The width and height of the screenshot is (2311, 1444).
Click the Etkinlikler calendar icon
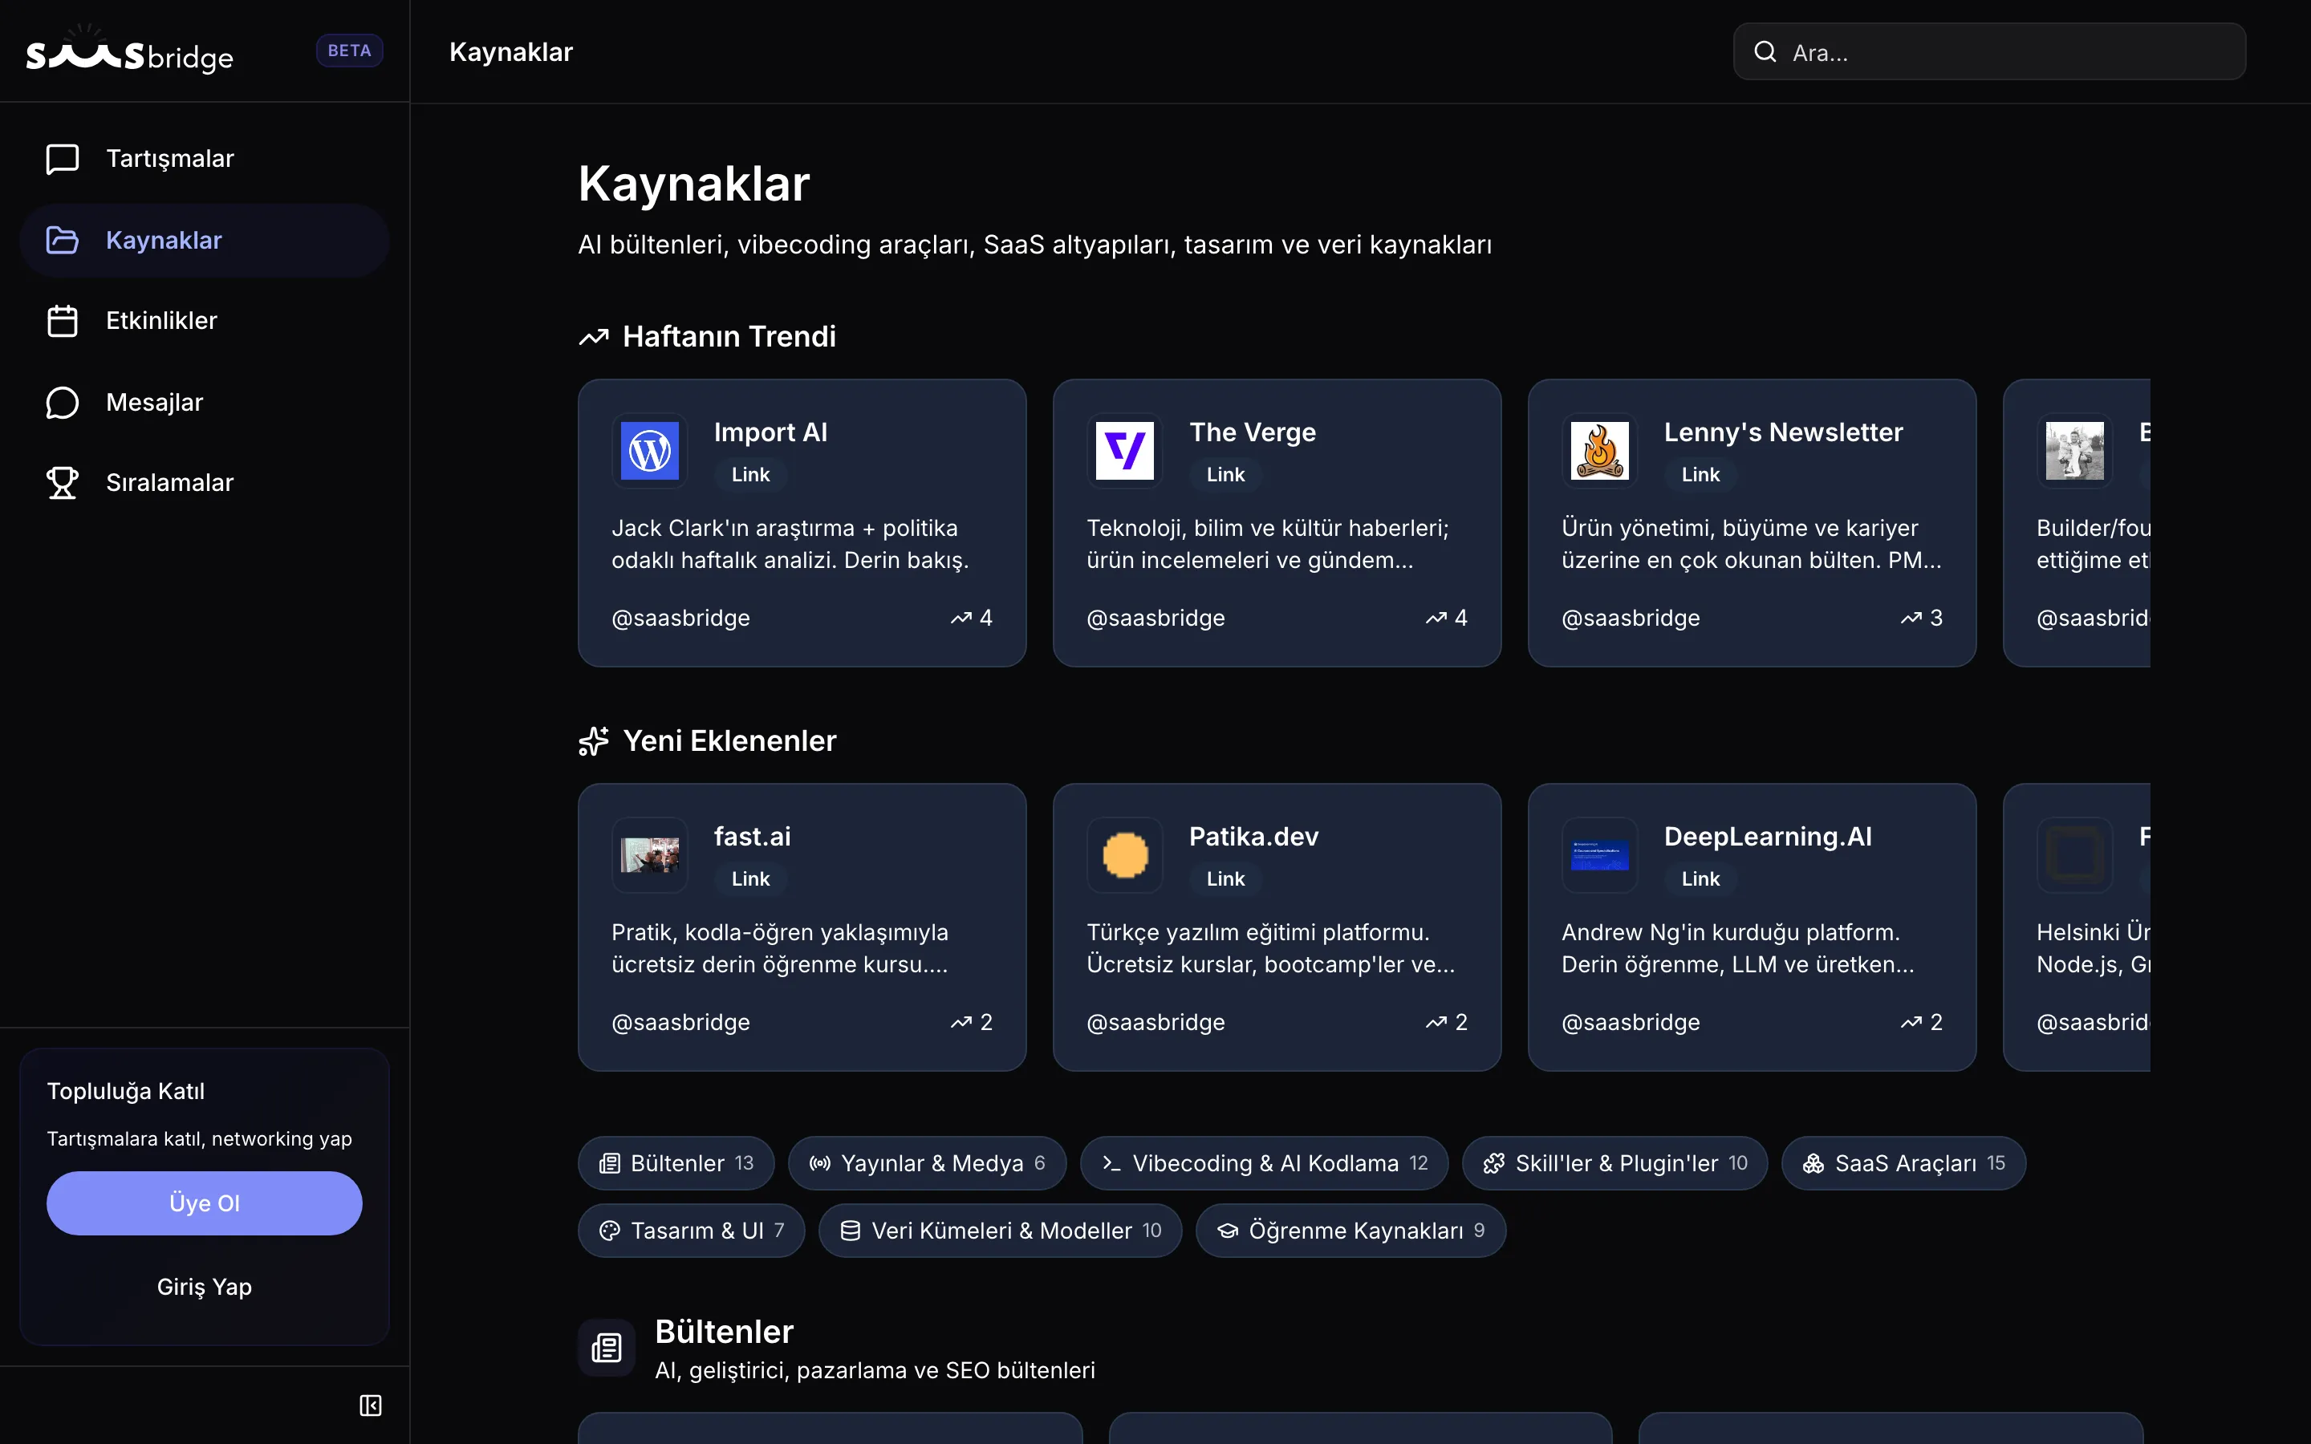point(63,321)
